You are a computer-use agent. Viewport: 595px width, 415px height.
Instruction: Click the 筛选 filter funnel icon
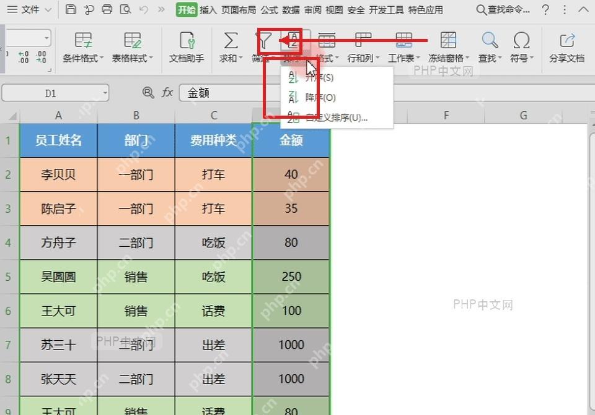point(265,41)
